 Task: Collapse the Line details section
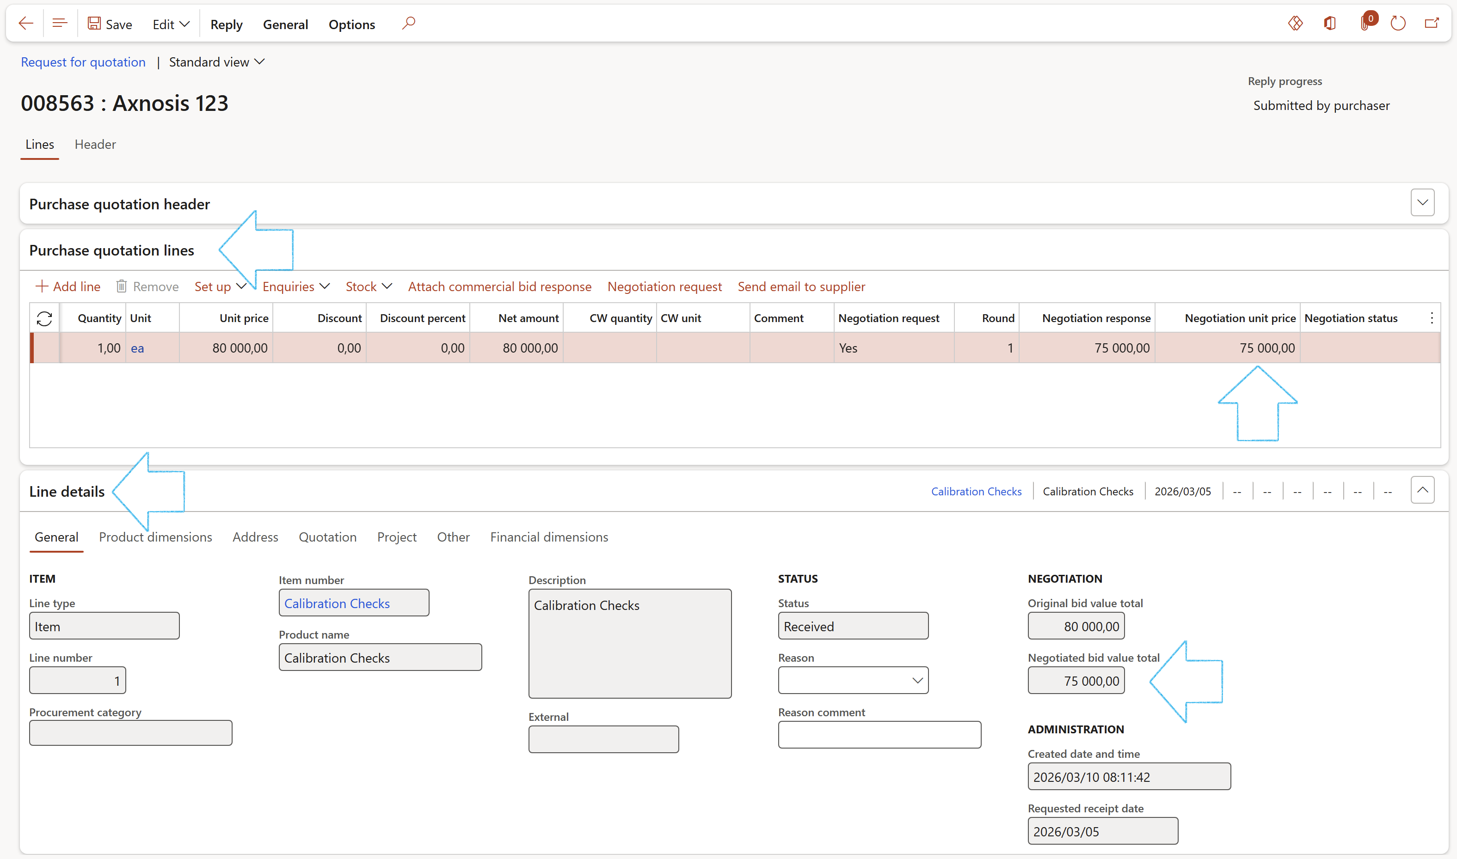(x=1422, y=490)
